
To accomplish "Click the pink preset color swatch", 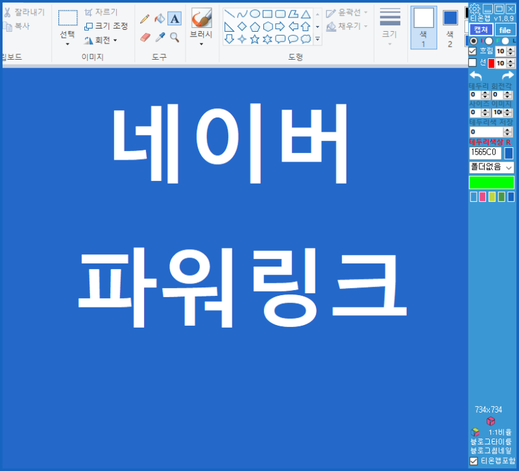I will (x=483, y=197).
